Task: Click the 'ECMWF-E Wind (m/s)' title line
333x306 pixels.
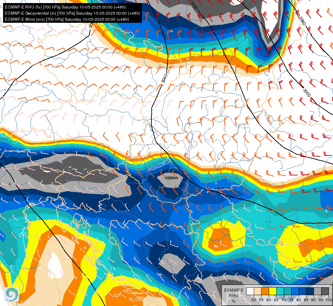Action: [x=67, y=19]
